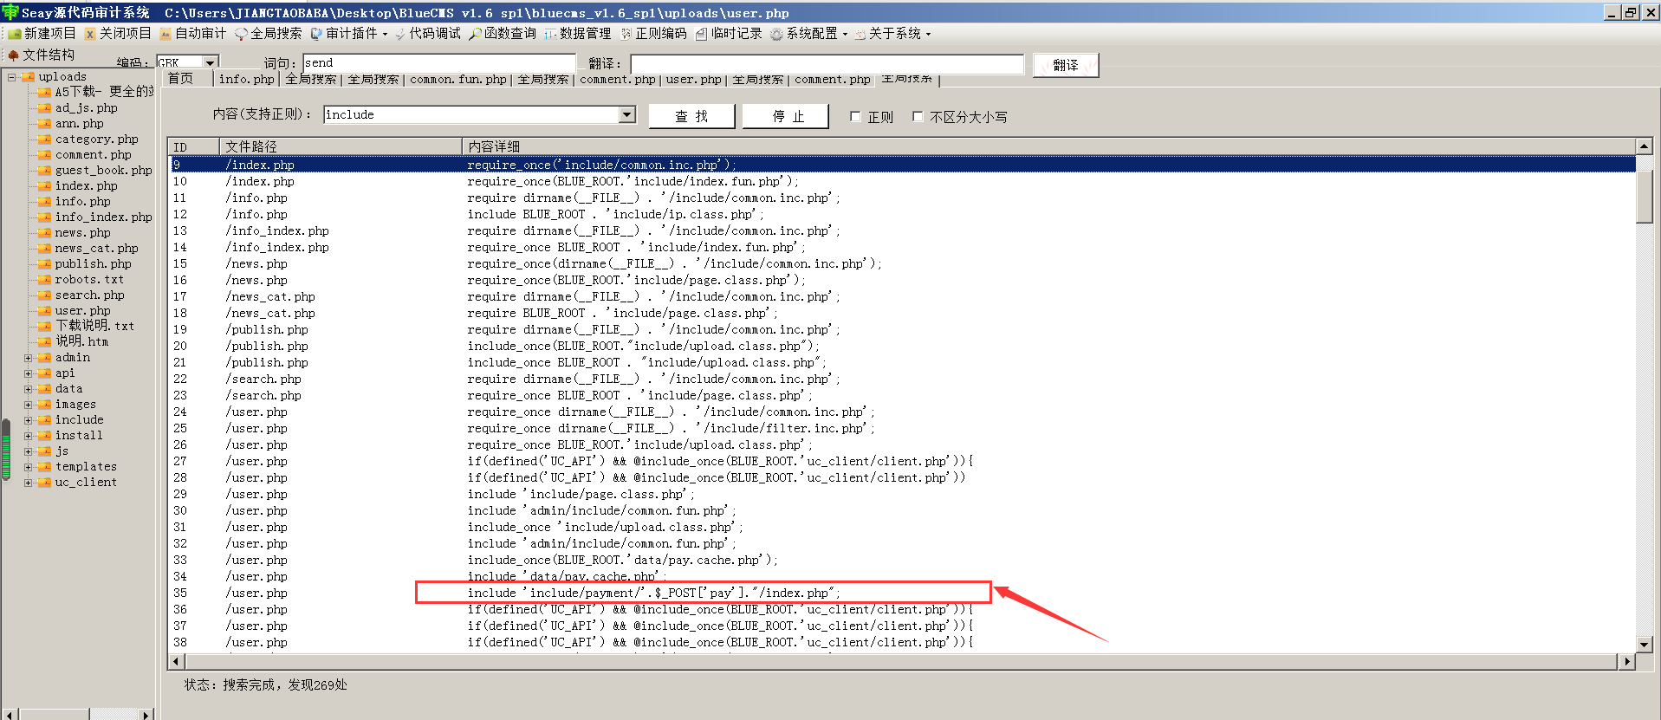Click the results vertical scrollbar down arrow
1661x720 pixels.
point(1645,644)
